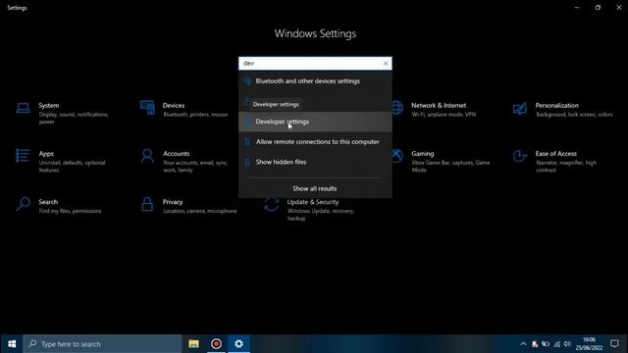Click the Bluetooth devices result icon

[247, 81]
